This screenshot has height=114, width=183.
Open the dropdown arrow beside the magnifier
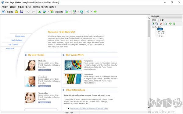coord(91,12)
